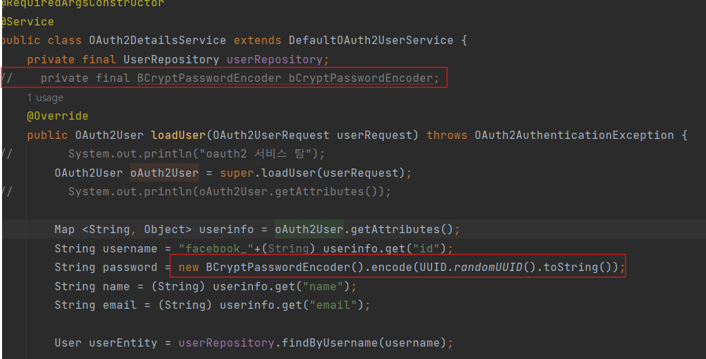Click the loadUser method name in its declaration
This screenshot has height=359, width=706.
pyautogui.click(x=178, y=135)
